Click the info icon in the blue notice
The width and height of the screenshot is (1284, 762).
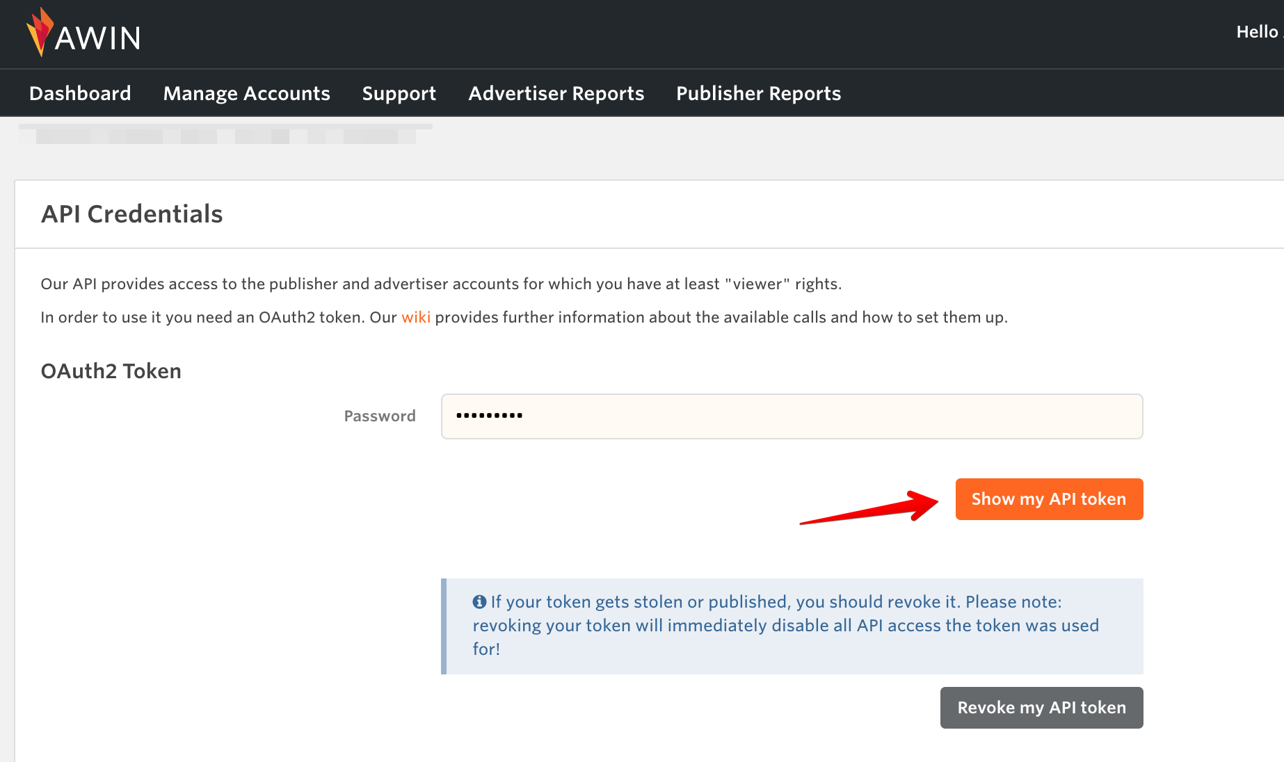[480, 601]
